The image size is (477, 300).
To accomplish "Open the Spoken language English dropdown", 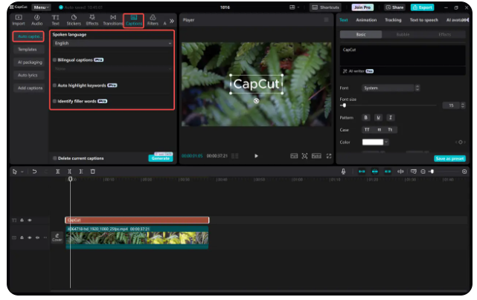I will pyautogui.click(x=112, y=44).
